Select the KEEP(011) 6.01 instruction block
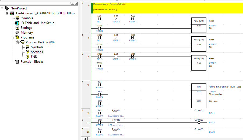This screenshot has height=140, width=243. [x=199, y=25]
